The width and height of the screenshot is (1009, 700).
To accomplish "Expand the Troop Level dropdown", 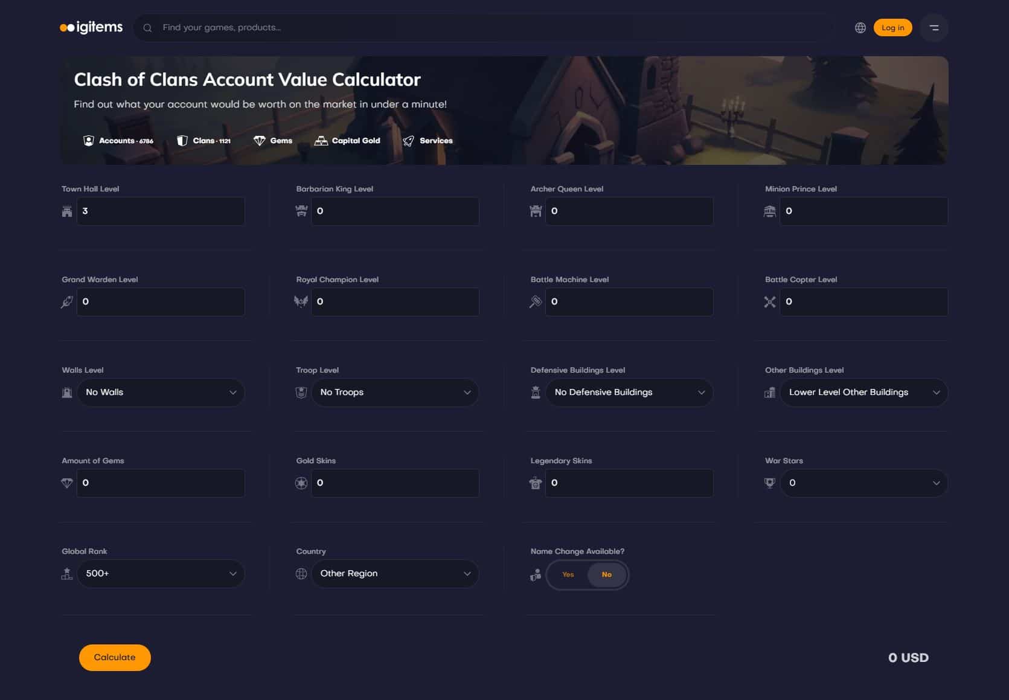I will point(395,393).
